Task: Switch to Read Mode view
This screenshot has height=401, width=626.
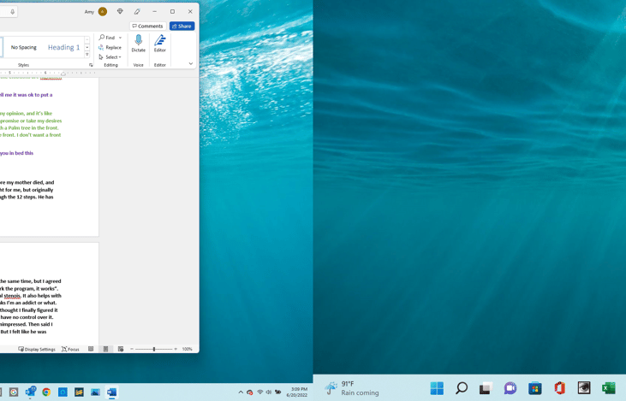Action: [x=91, y=349]
